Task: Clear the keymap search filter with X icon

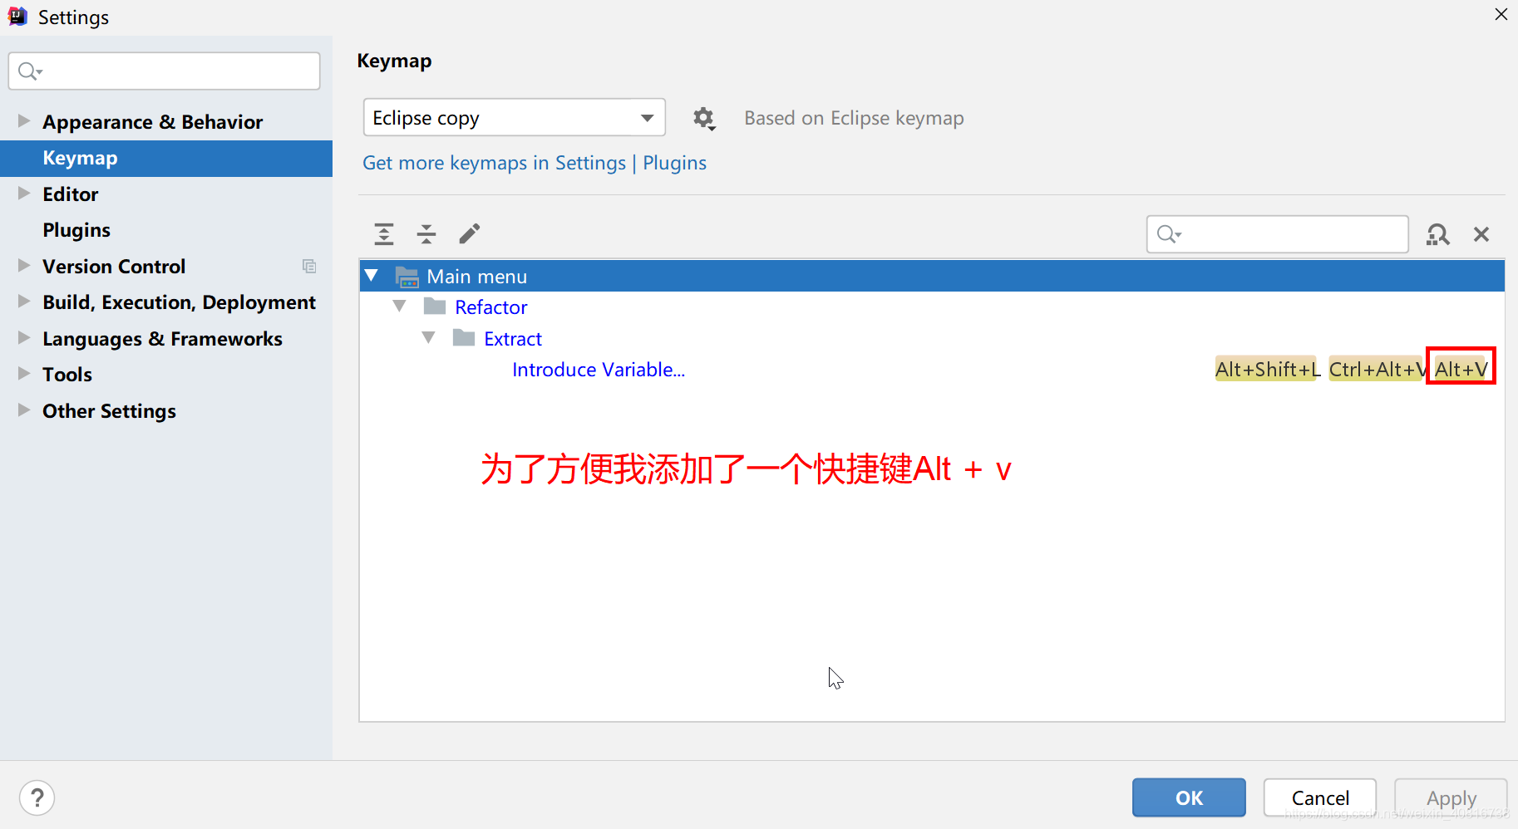Action: pos(1481,235)
